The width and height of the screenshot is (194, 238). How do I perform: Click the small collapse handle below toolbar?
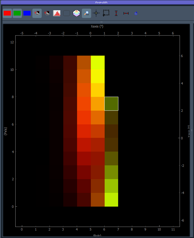(x=101, y=22)
